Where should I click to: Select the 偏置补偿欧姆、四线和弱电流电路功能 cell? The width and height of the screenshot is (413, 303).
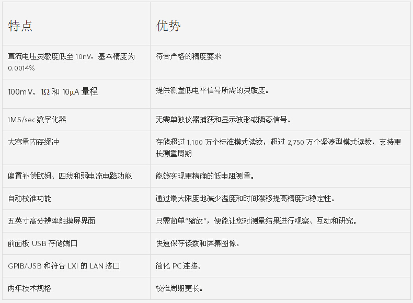click(70, 176)
